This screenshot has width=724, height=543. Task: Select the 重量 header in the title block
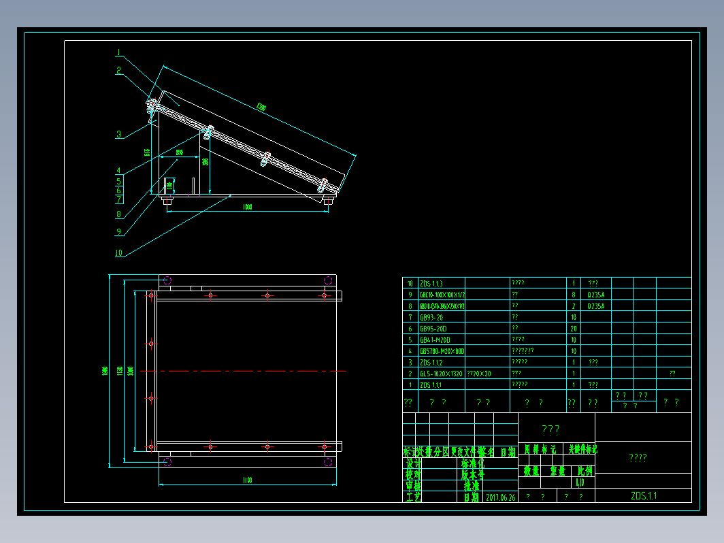pos(558,471)
